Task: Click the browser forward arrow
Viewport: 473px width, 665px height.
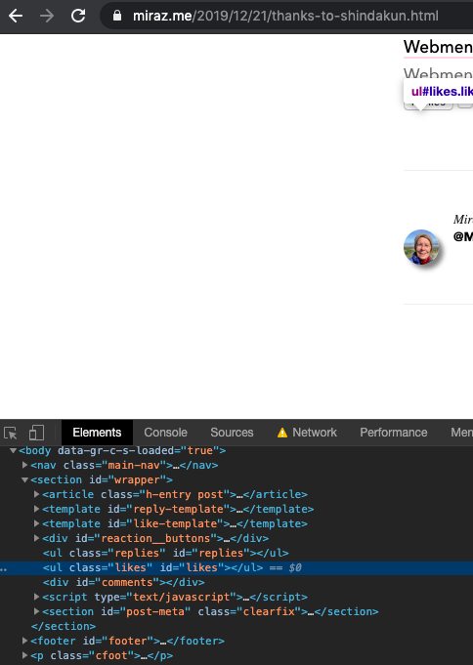Action: pos(47,17)
